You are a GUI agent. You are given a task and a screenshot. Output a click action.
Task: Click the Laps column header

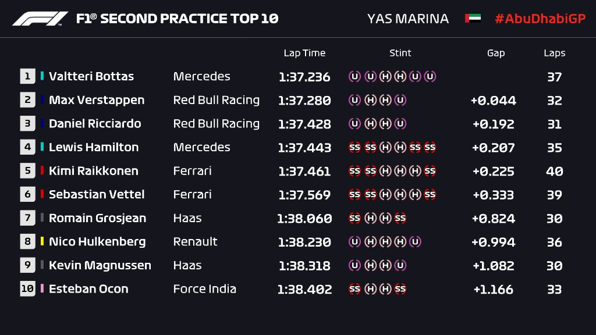(555, 53)
